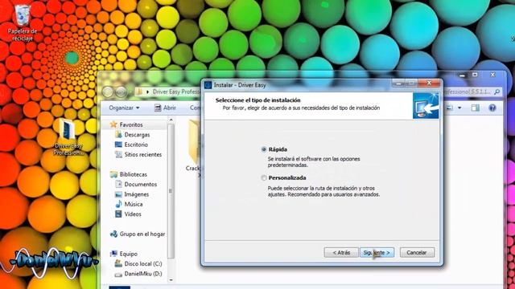Screen dimensions: 515x289
Task: Open Explorer help question mark icon
Action: (492, 108)
